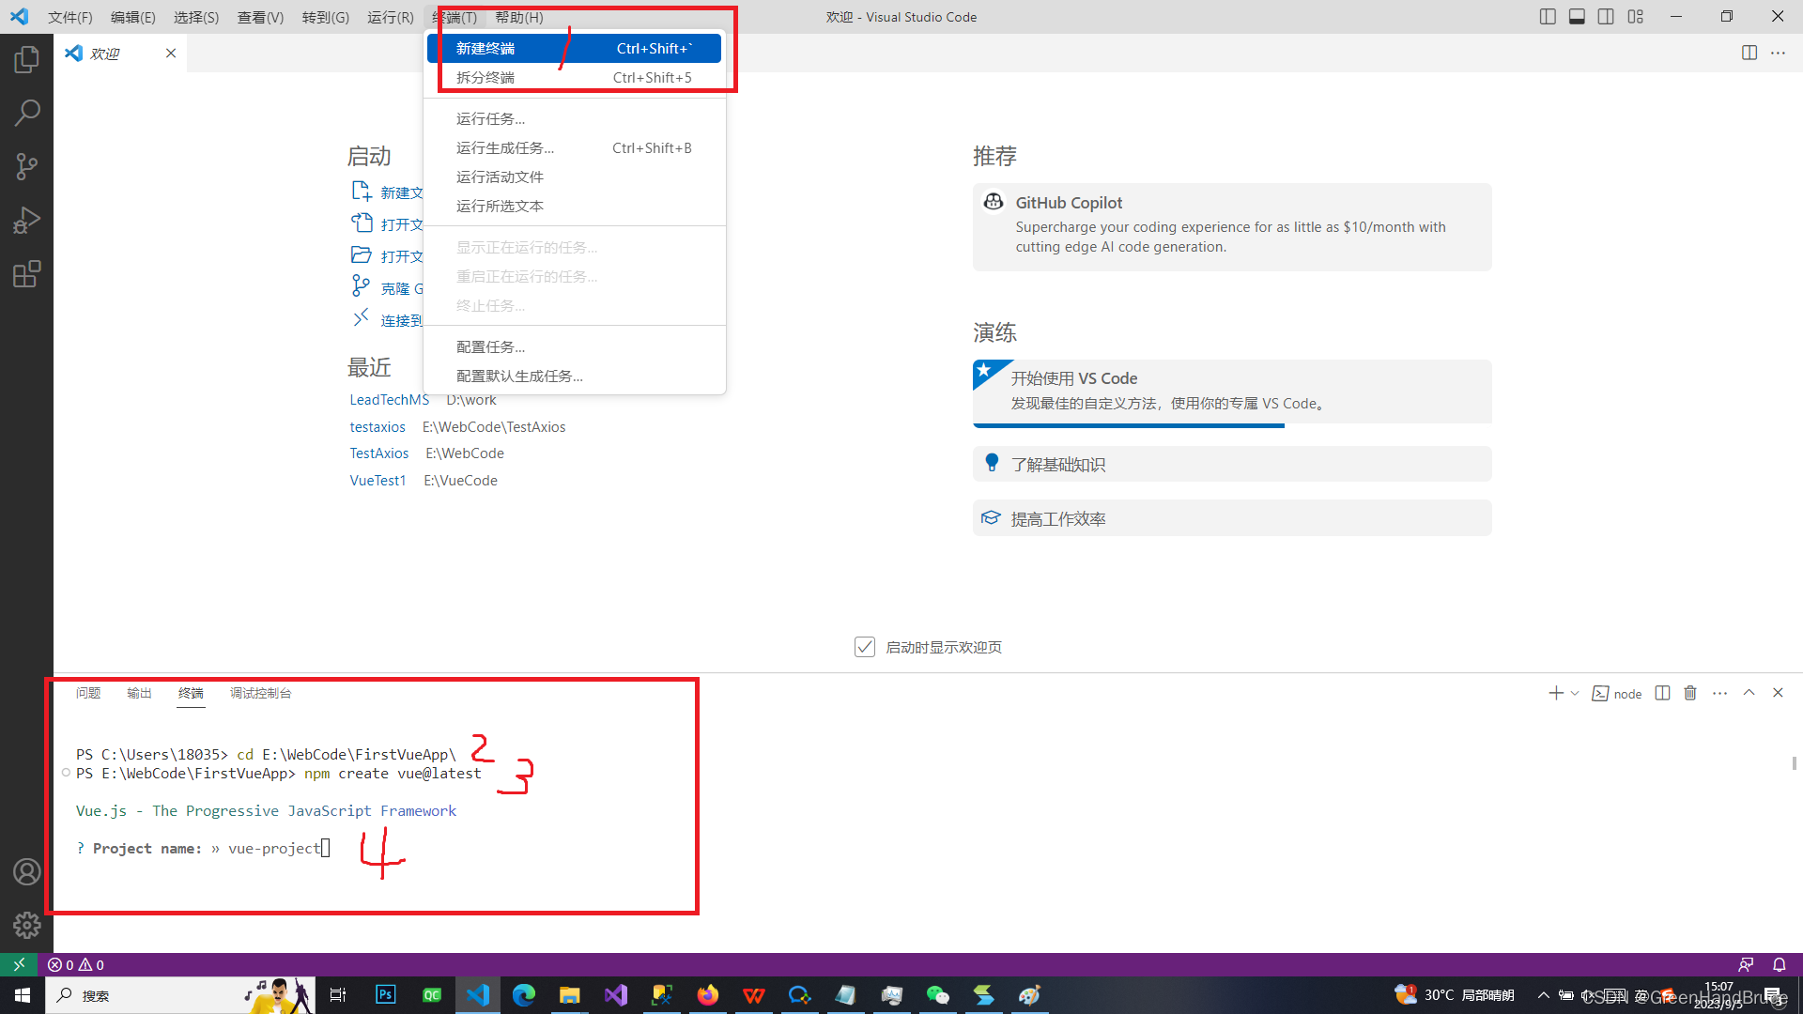Maximize the panel with the up chevron
This screenshot has width=1803, height=1014.
tap(1749, 693)
